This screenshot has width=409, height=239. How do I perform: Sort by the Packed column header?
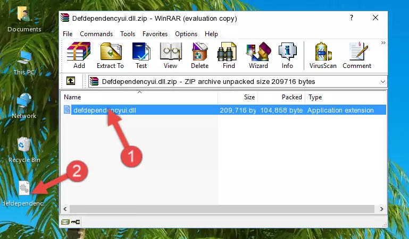coord(281,97)
